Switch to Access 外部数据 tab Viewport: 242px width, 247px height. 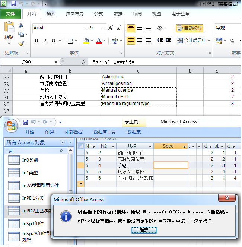(73, 132)
